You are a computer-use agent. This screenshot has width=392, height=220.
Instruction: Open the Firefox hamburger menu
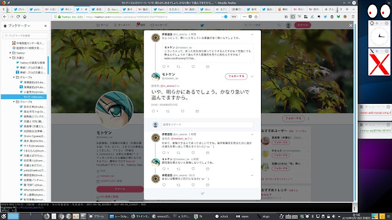click(x=353, y=16)
